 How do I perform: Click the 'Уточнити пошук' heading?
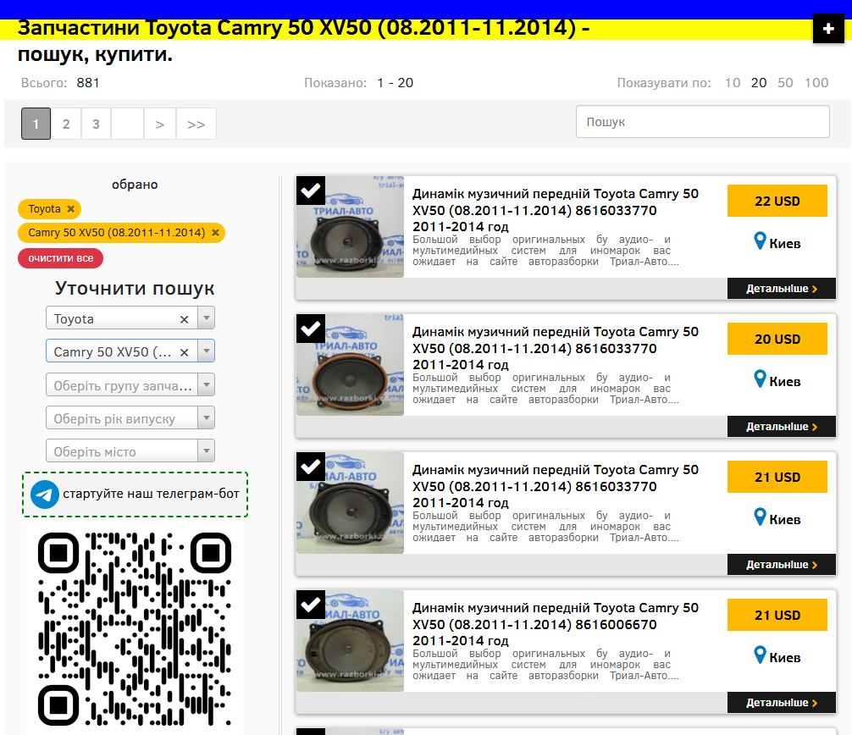point(135,288)
